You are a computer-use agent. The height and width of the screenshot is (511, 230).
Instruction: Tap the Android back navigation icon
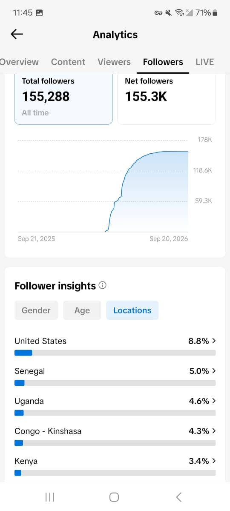coord(179,497)
